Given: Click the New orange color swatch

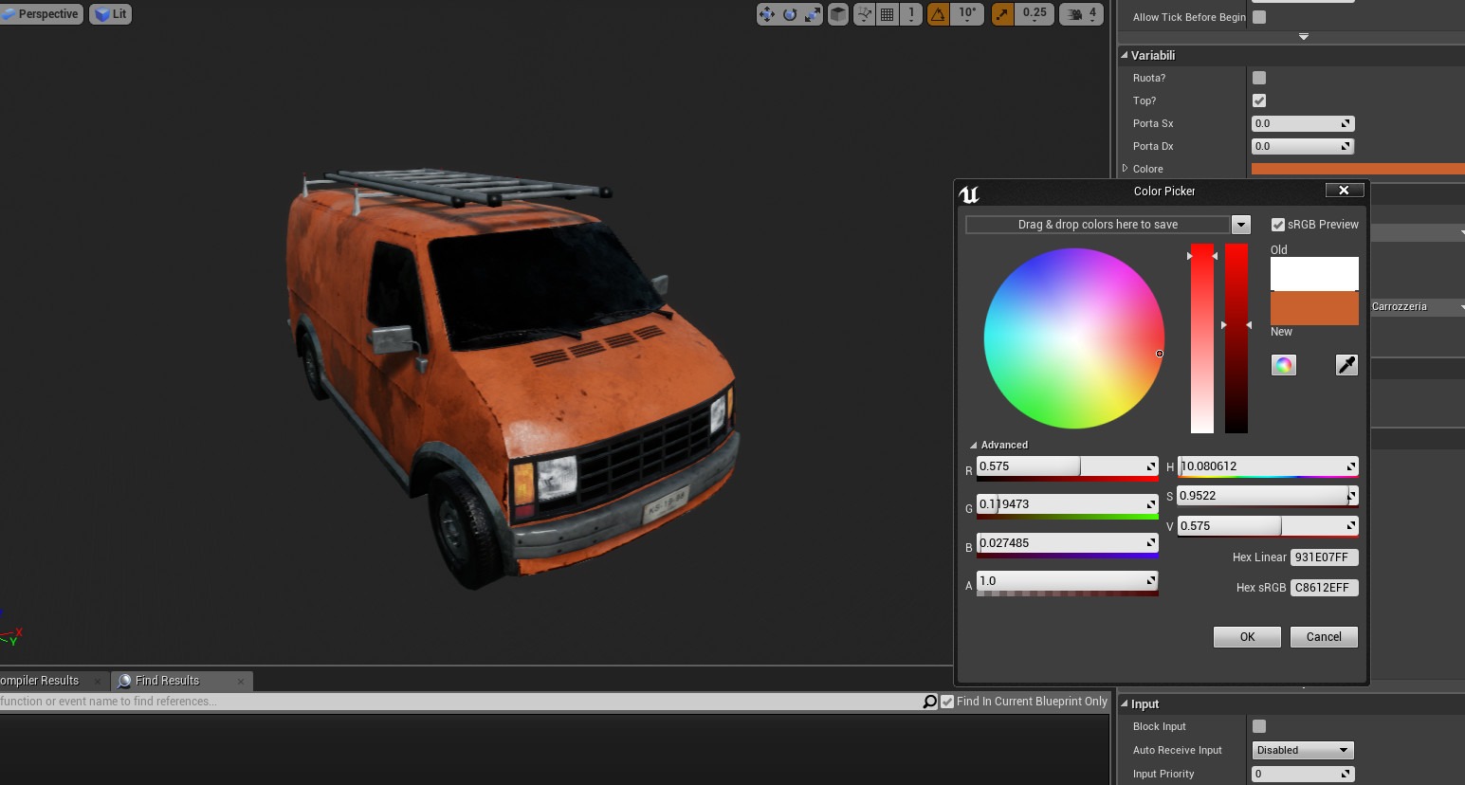Looking at the screenshot, I should click(x=1314, y=308).
